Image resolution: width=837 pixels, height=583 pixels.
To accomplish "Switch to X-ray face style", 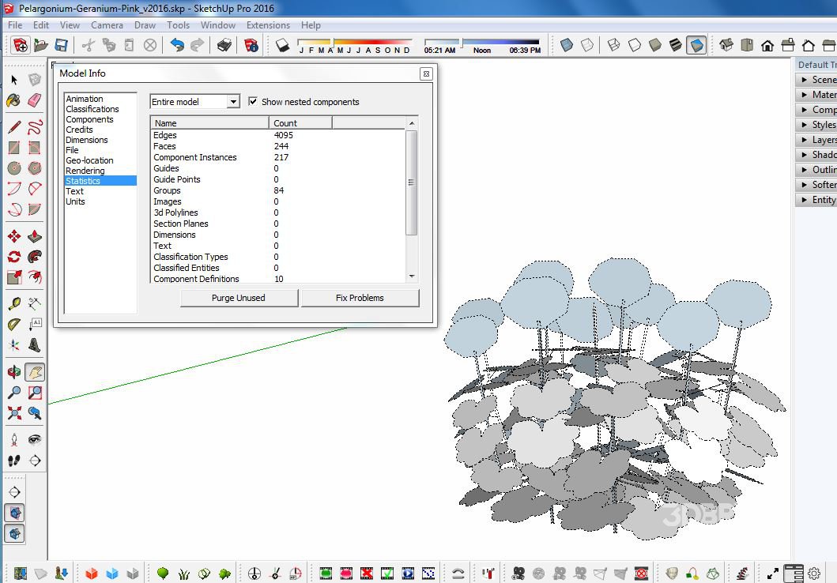I will [567, 46].
